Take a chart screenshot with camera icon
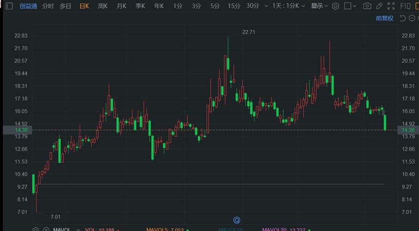419x231 pixels. pos(367,6)
